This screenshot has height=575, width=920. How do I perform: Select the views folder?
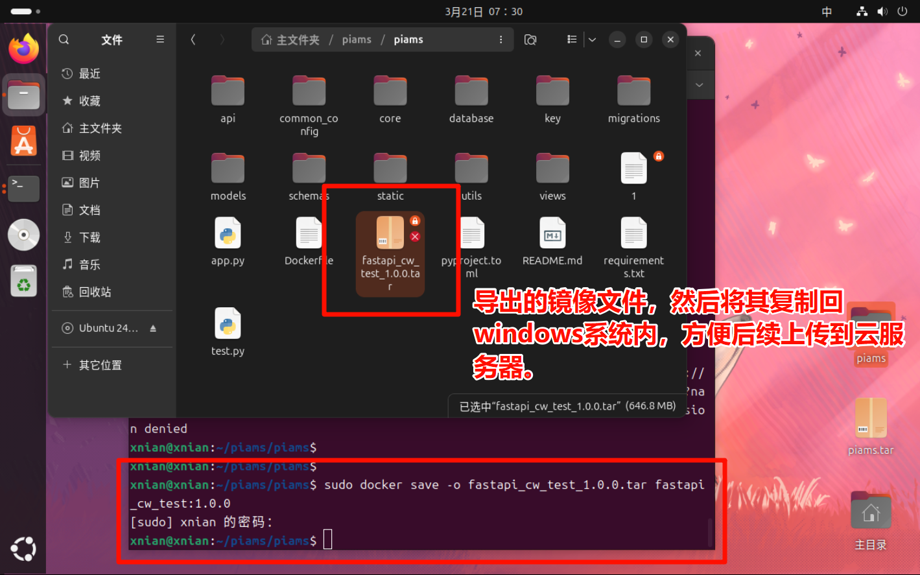pos(552,176)
